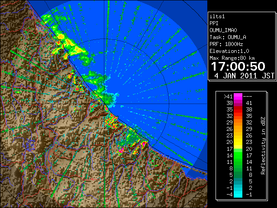Pick the orange 29–32 dBZ color band

[x=238, y=123]
